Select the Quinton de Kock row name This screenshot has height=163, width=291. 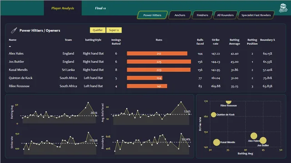(20, 78)
